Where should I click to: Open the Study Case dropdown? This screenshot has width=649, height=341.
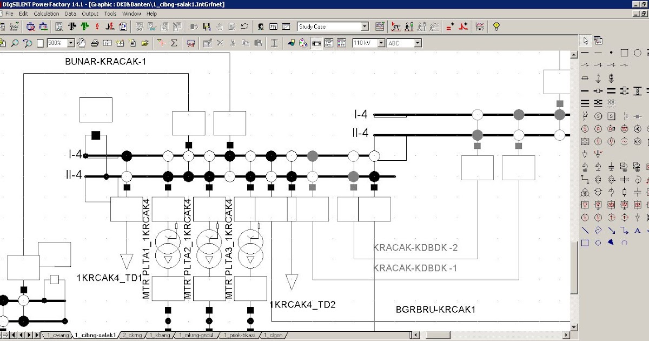coord(366,26)
